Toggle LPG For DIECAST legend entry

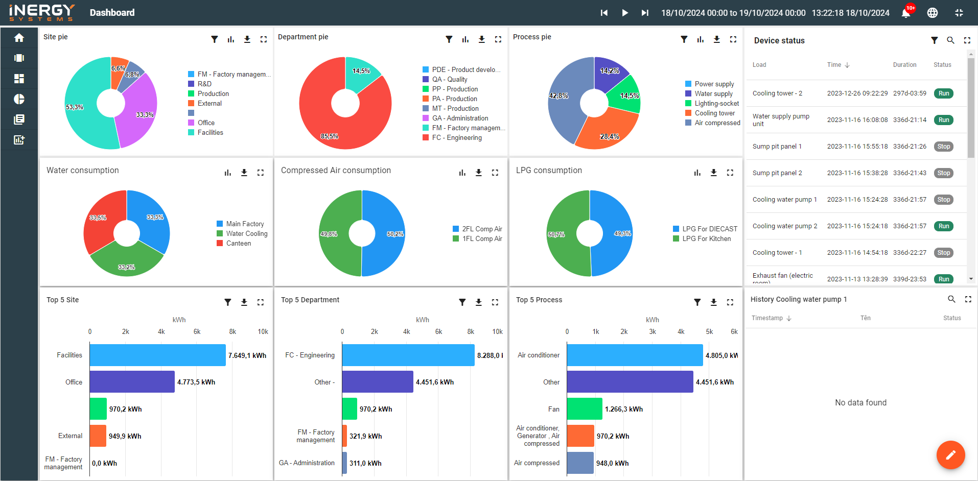coord(705,229)
